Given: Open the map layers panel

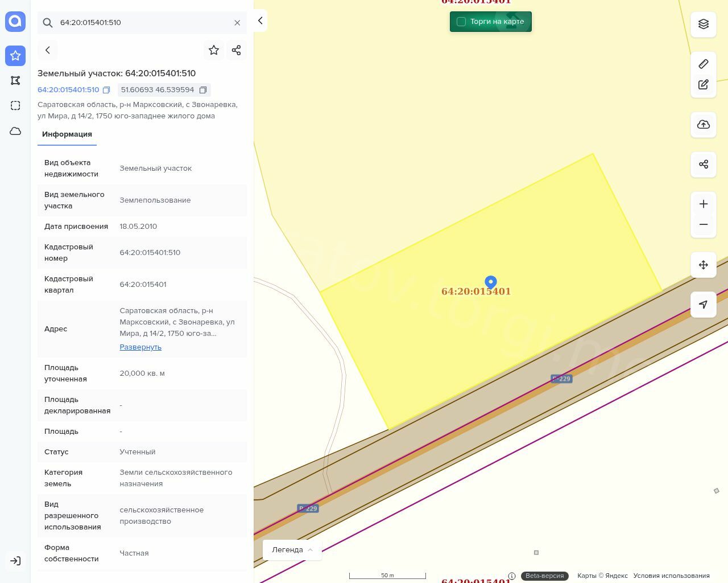Looking at the screenshot, I should point(704,24).
